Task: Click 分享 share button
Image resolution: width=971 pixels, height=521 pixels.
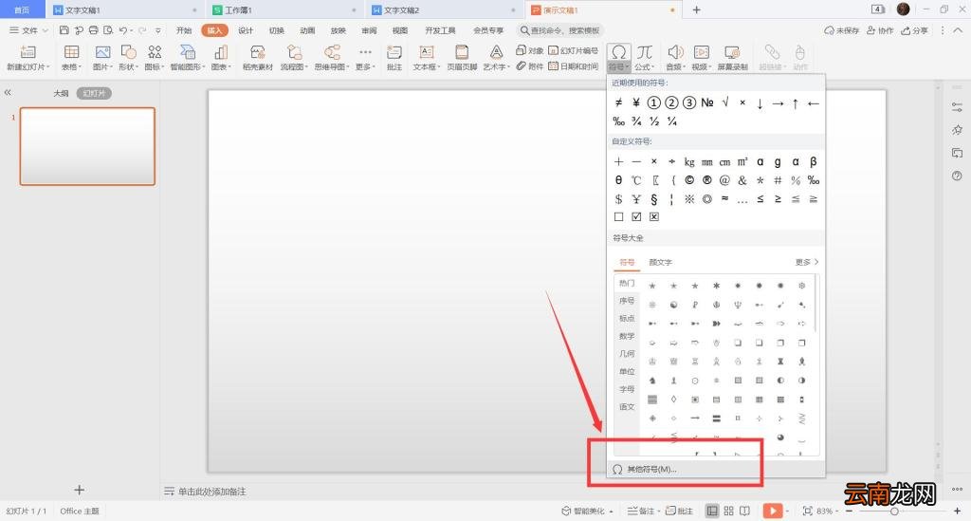Action: (x=915, y=30)
